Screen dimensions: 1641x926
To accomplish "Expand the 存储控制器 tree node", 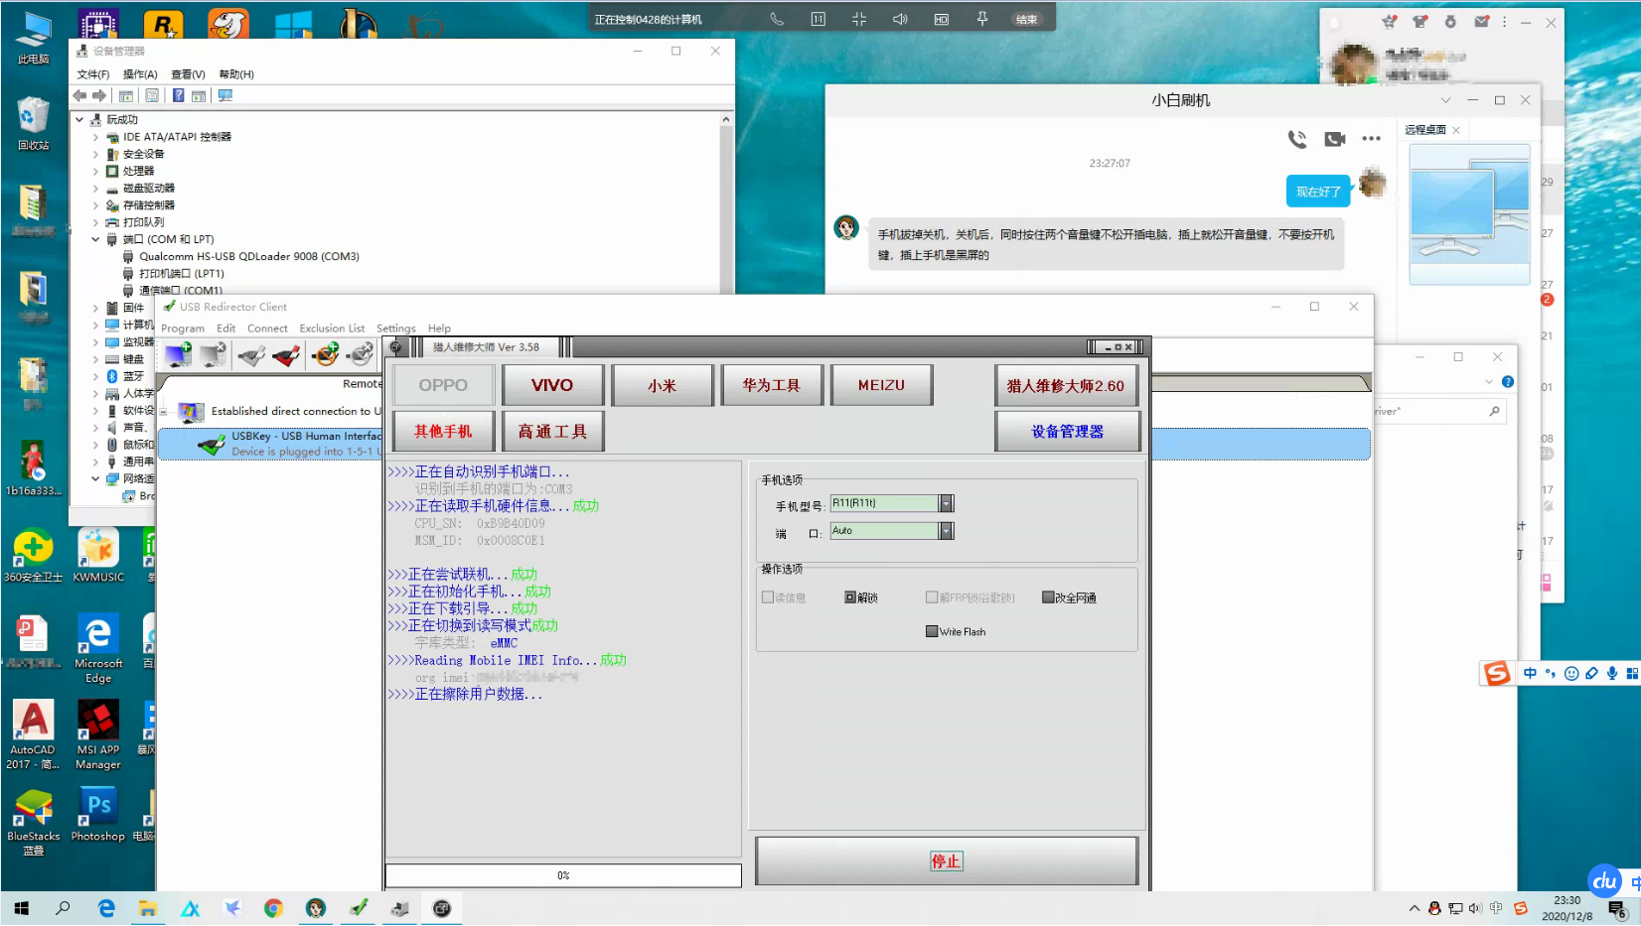I will coord(96,205).
